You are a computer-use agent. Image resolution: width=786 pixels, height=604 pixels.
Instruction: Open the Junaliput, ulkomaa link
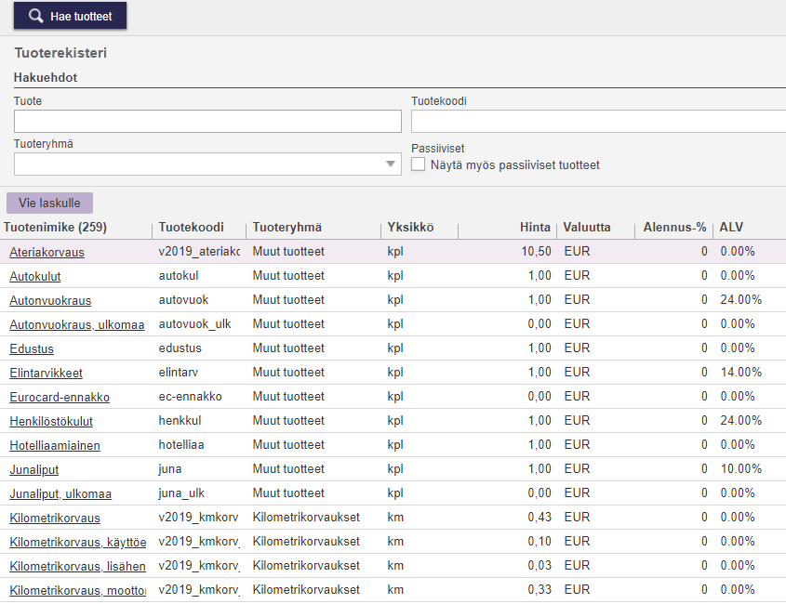[x=60, y=493]
